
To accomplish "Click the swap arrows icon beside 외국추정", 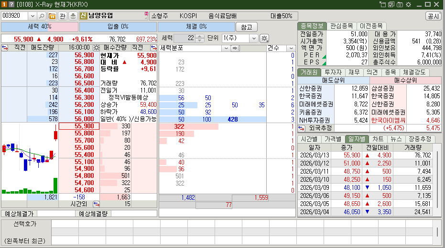I will coord(302,128).
